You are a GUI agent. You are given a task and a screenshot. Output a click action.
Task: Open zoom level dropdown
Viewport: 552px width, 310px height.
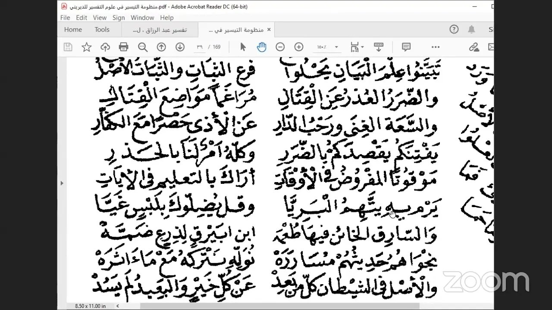click(x=336, y=47)
